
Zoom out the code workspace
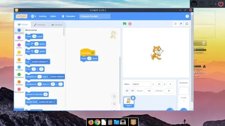[114, 103]
